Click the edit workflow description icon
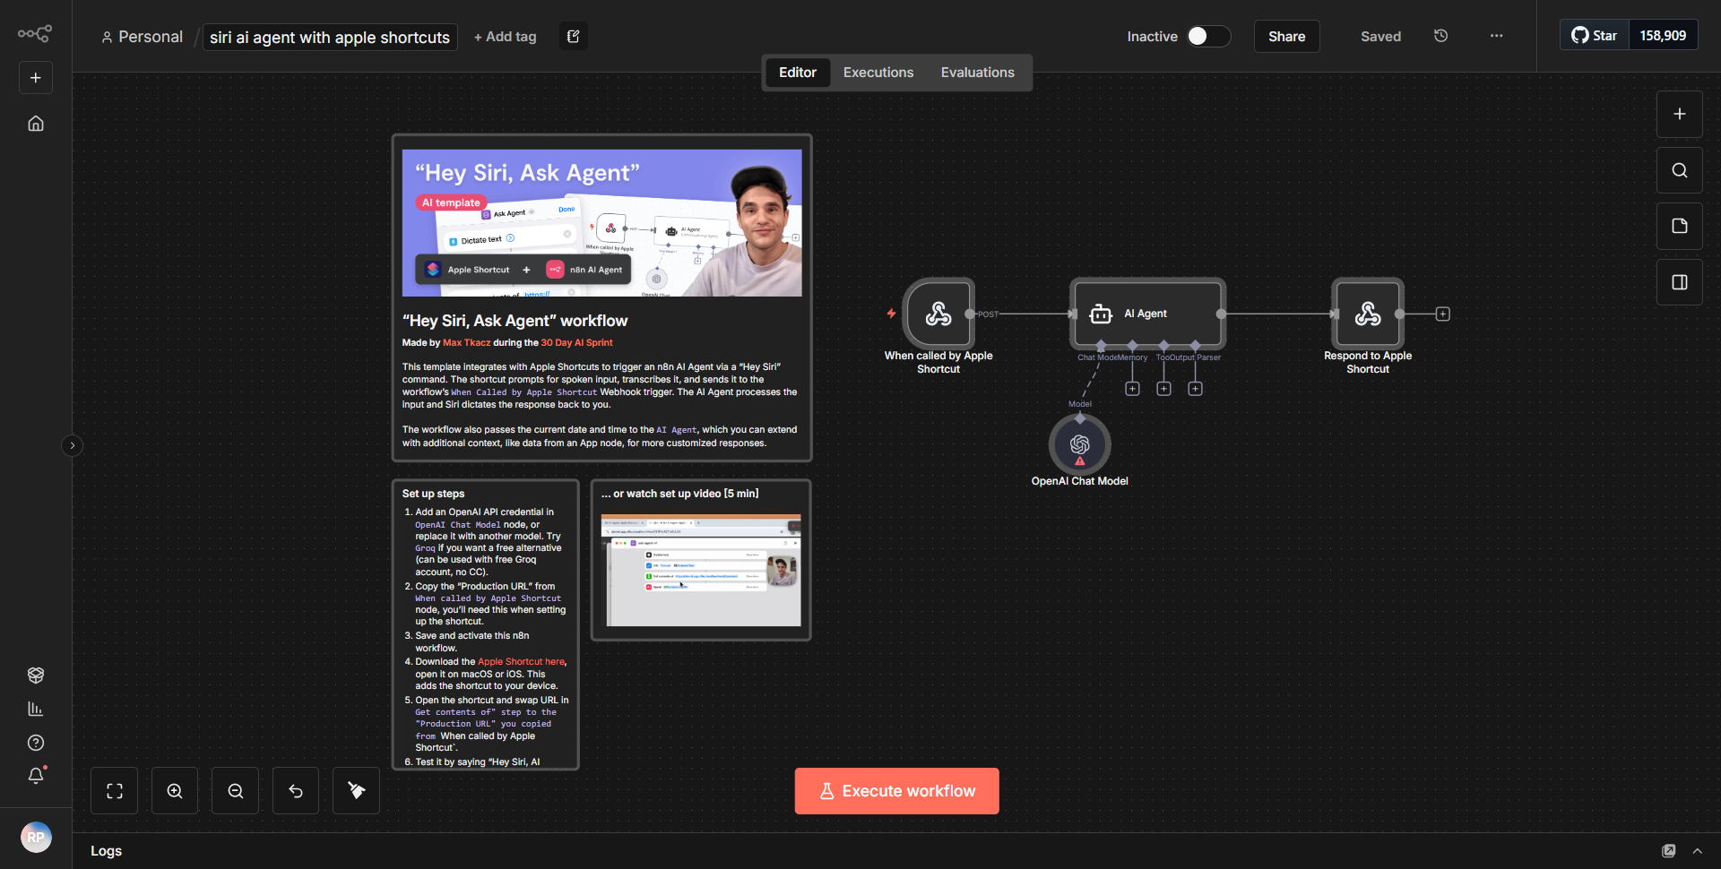Screen dimensions: 1721x869 [x=574, y=37]
